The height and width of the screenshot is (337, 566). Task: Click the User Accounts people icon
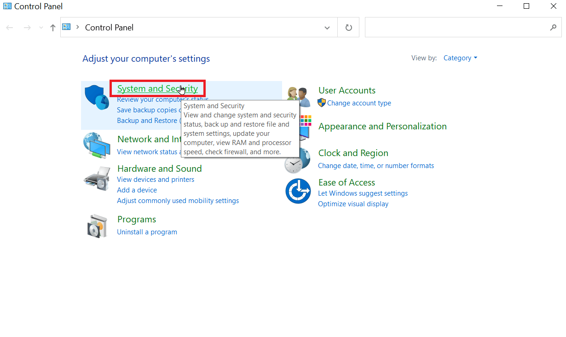[298, 97]
